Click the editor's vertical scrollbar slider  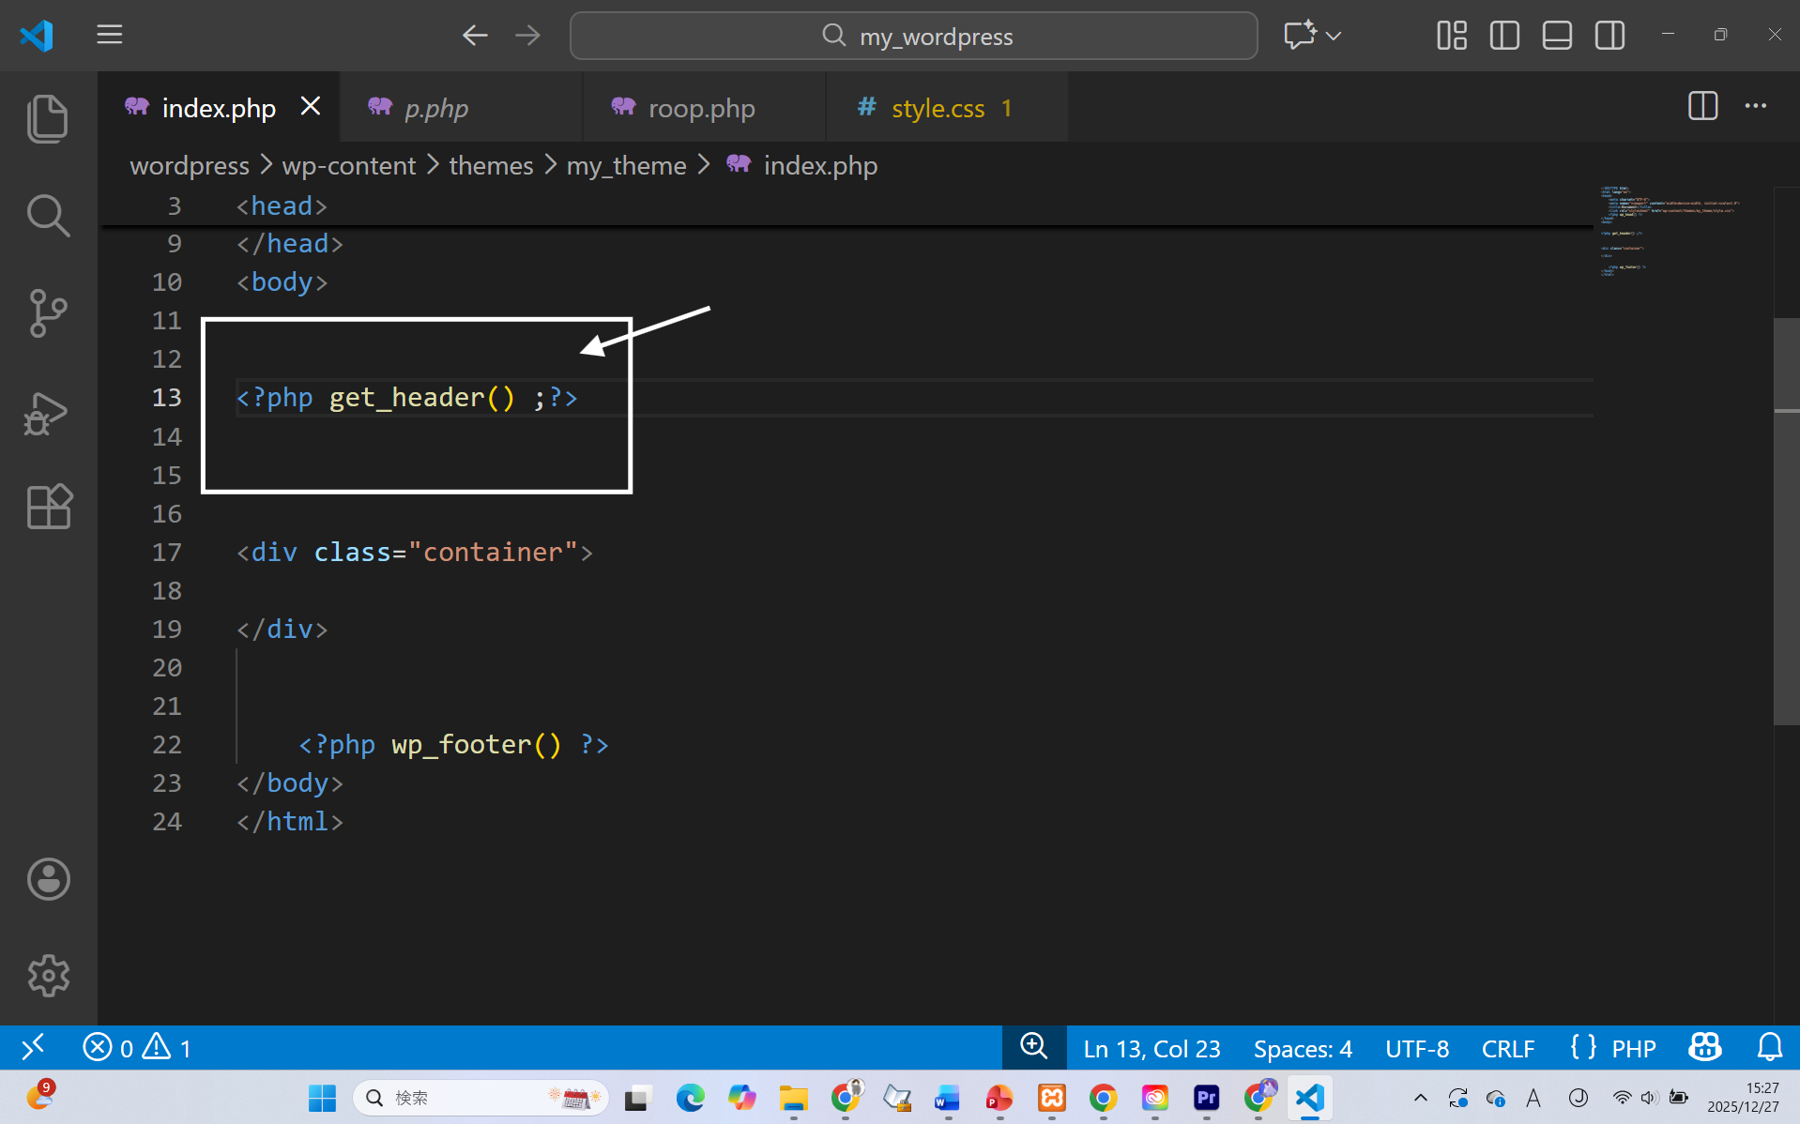[x=1786, y=521]
